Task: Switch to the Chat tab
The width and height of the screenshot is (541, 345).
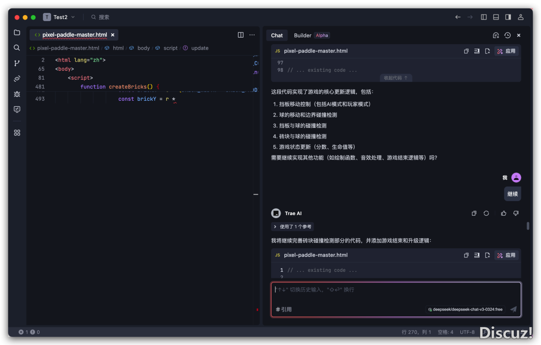Action: pos(277,35)
